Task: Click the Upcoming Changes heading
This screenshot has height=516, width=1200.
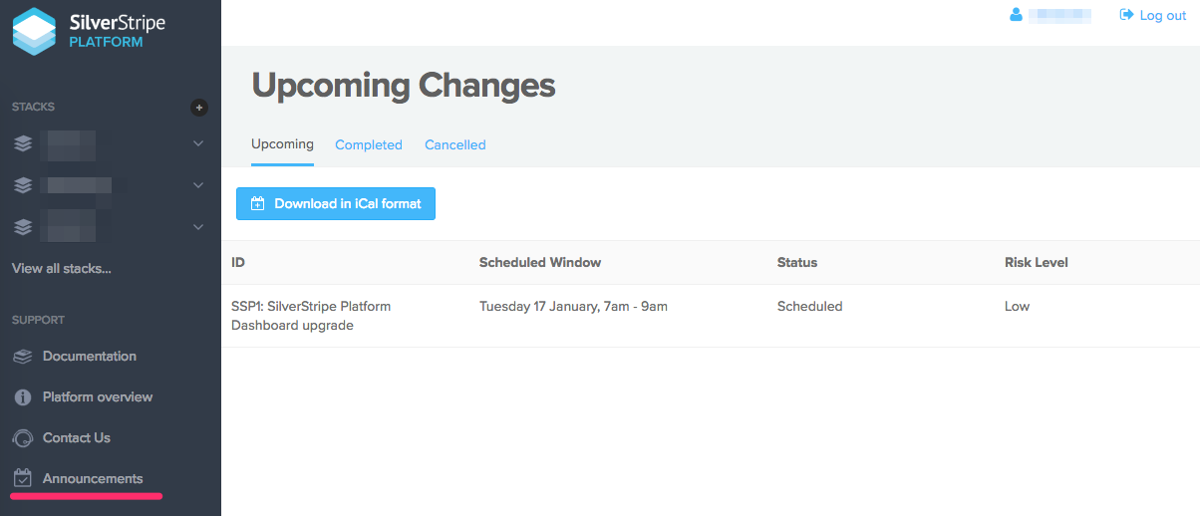Action: coord(404,86)
